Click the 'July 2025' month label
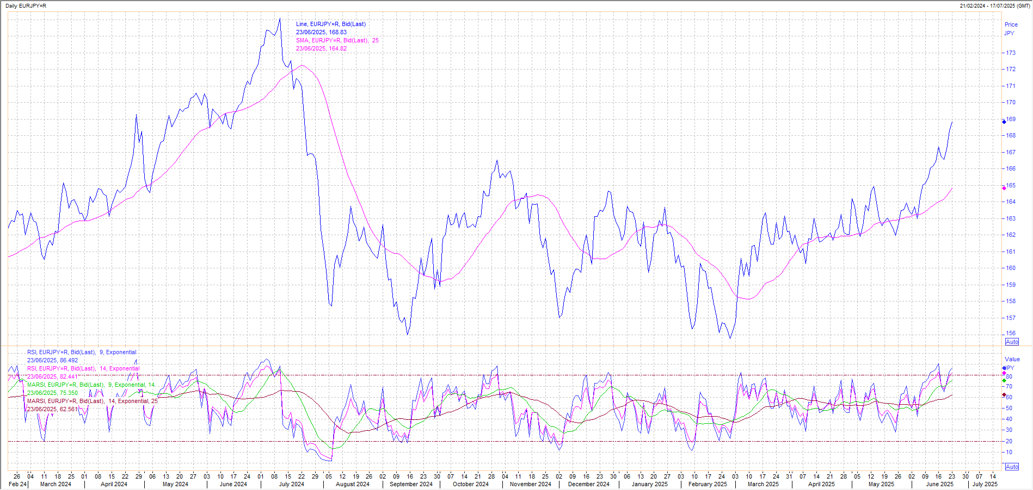The image size is (1033, 490). coord(985,484)
